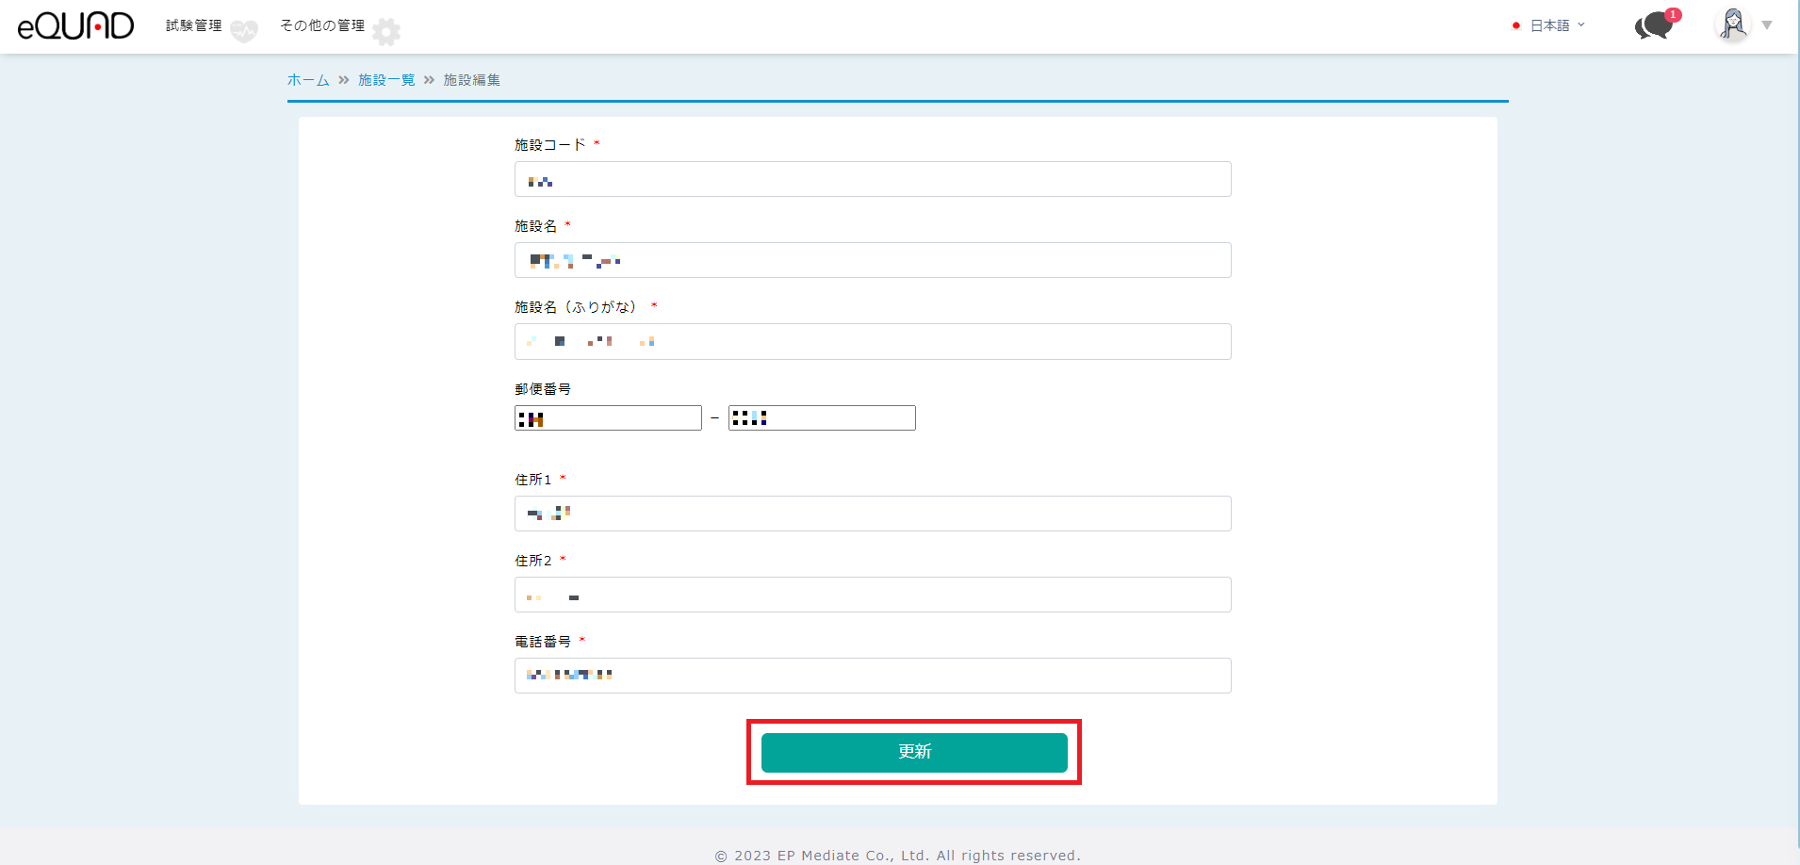Open the その他の管理 menu
This screenshot has width=1800, height=865.
point(322,25)
